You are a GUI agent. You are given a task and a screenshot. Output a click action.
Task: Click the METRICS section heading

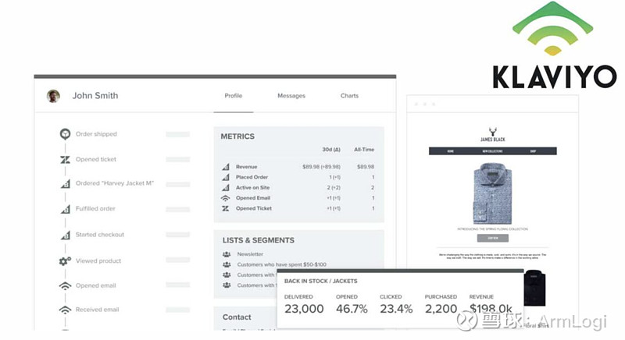(237, 136)
